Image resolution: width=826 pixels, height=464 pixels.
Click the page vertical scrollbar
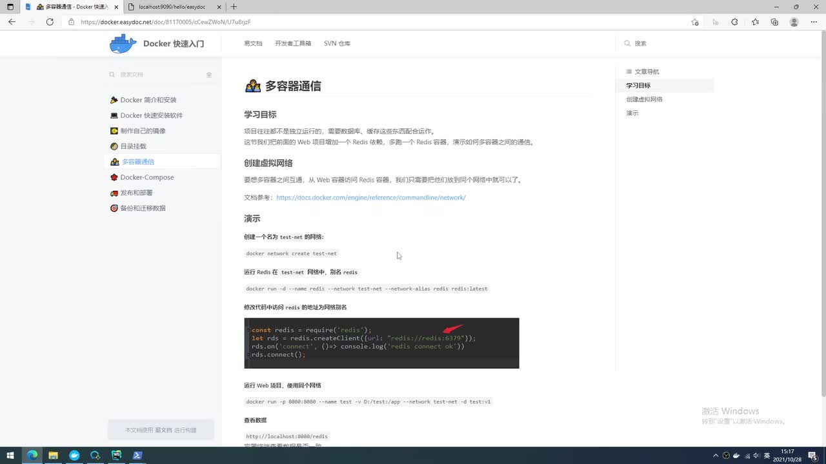click(x=823, y=213)
